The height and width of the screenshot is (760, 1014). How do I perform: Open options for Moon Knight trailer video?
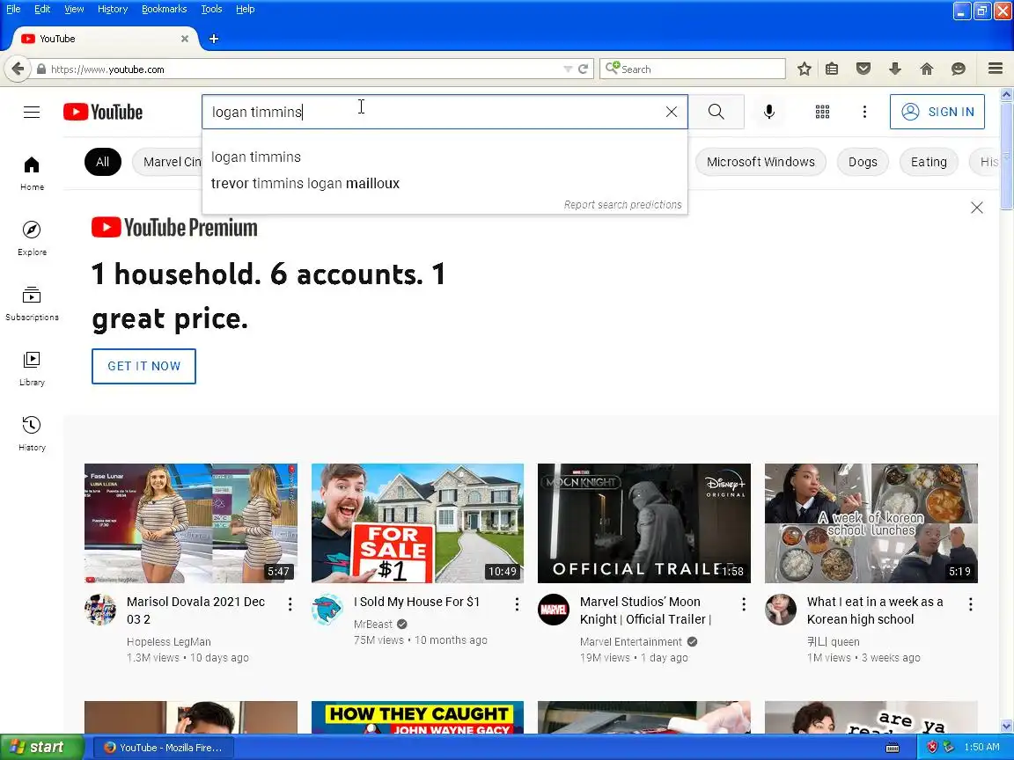[744, 604]
